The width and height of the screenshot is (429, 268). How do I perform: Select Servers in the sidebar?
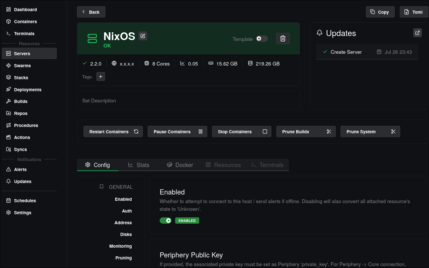point(29,53)
